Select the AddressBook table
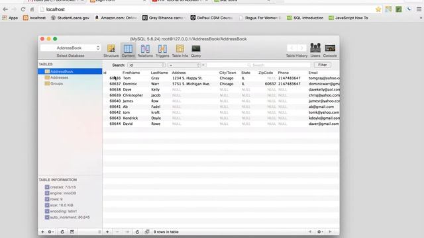 click(70, 71)
